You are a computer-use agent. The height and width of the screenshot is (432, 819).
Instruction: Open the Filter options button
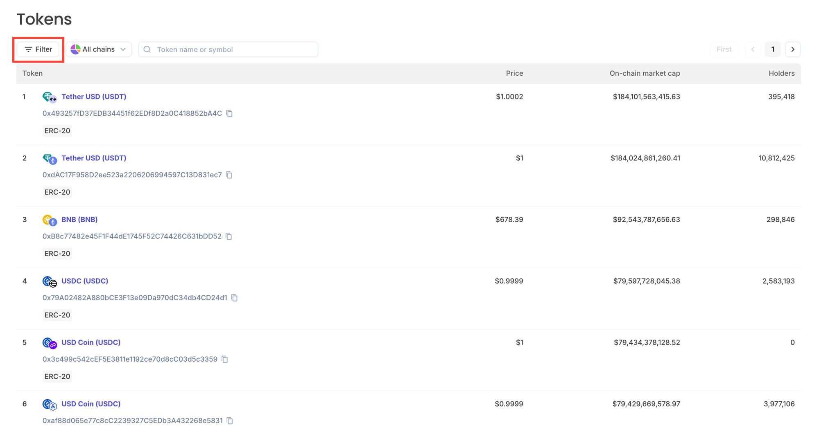click(38, 49)
